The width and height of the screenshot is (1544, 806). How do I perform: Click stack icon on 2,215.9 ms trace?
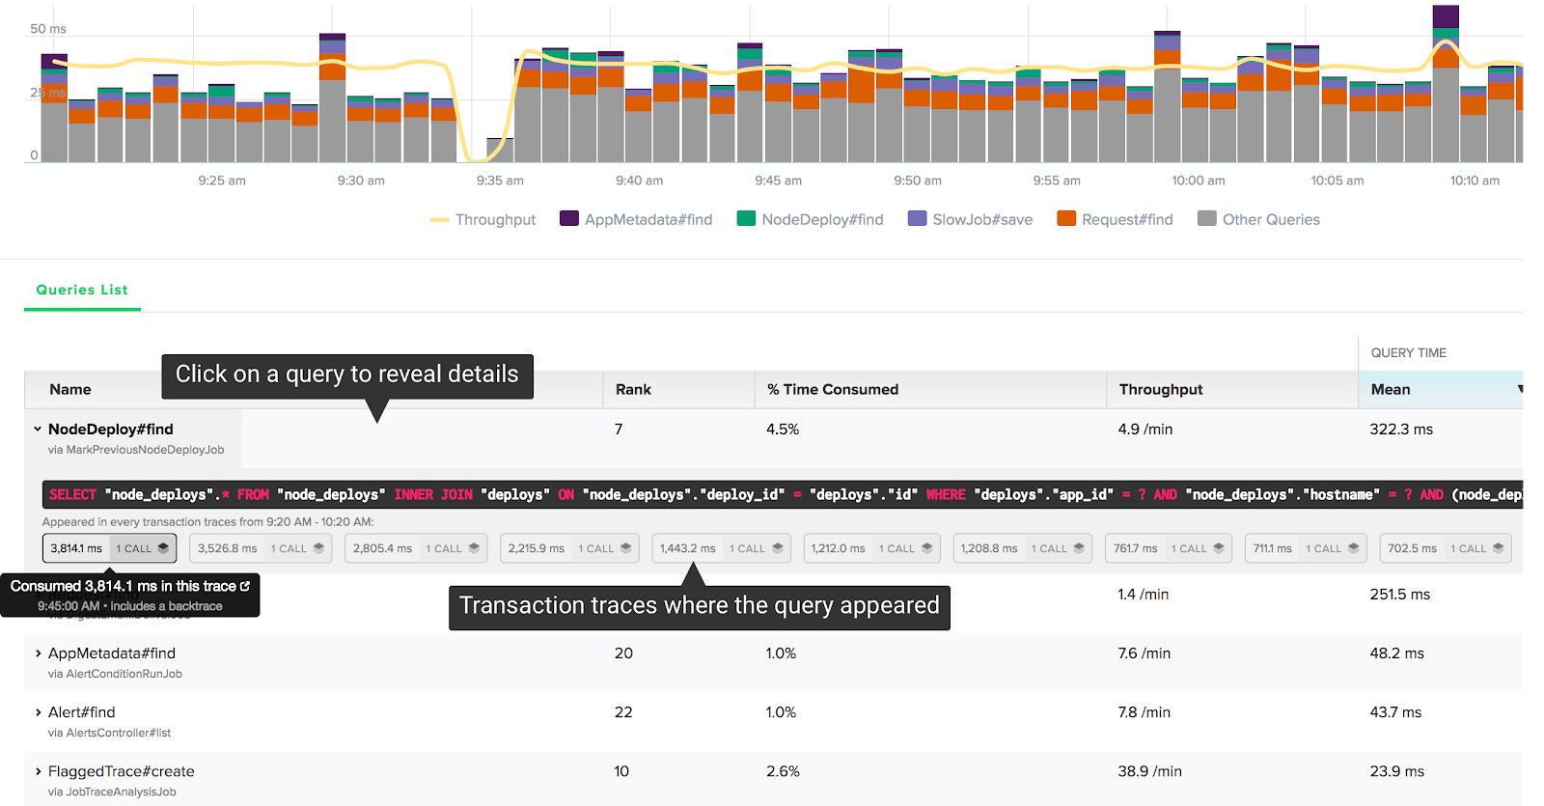coord(625,548)
